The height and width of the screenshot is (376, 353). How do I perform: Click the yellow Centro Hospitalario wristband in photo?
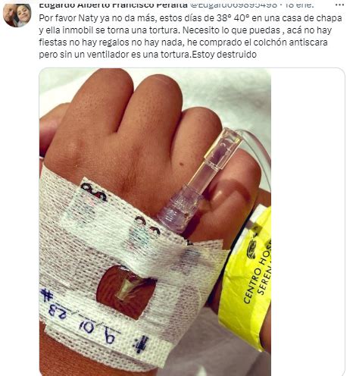(246, 278)
